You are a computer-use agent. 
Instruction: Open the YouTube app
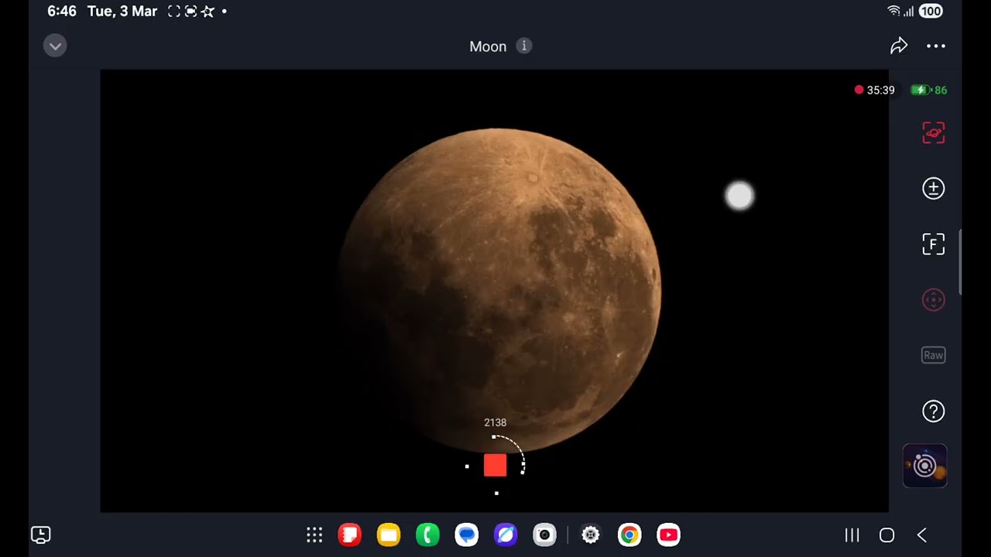click(668, 535)
